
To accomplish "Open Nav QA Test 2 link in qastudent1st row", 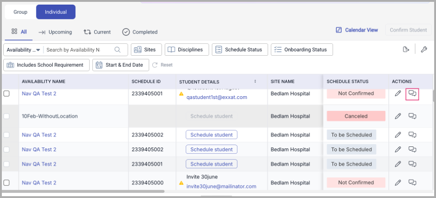I will tap(39, 94).
